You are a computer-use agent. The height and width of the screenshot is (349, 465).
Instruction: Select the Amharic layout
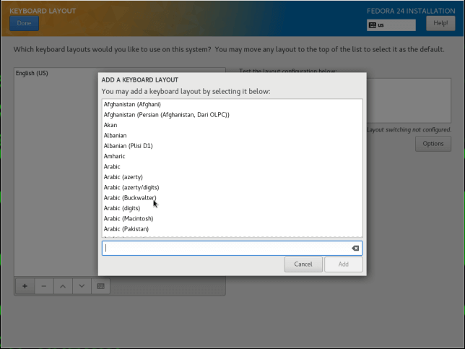232,156
